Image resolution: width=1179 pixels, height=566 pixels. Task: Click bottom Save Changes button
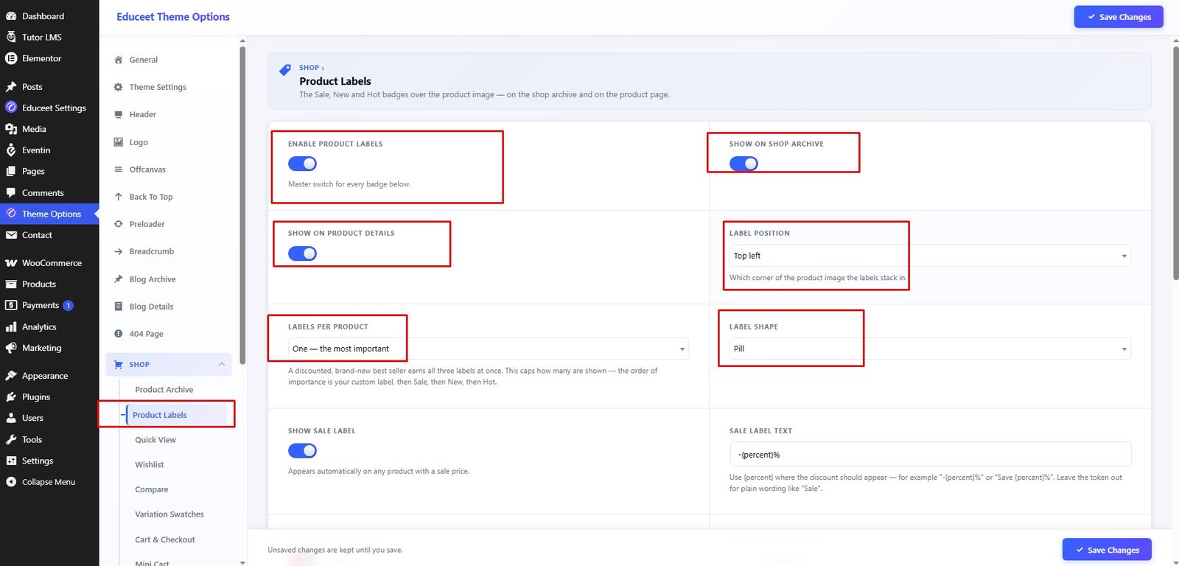click(x=1107, y=550)
